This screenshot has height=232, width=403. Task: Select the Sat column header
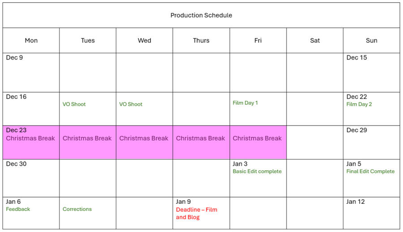[x=315, y=41]
